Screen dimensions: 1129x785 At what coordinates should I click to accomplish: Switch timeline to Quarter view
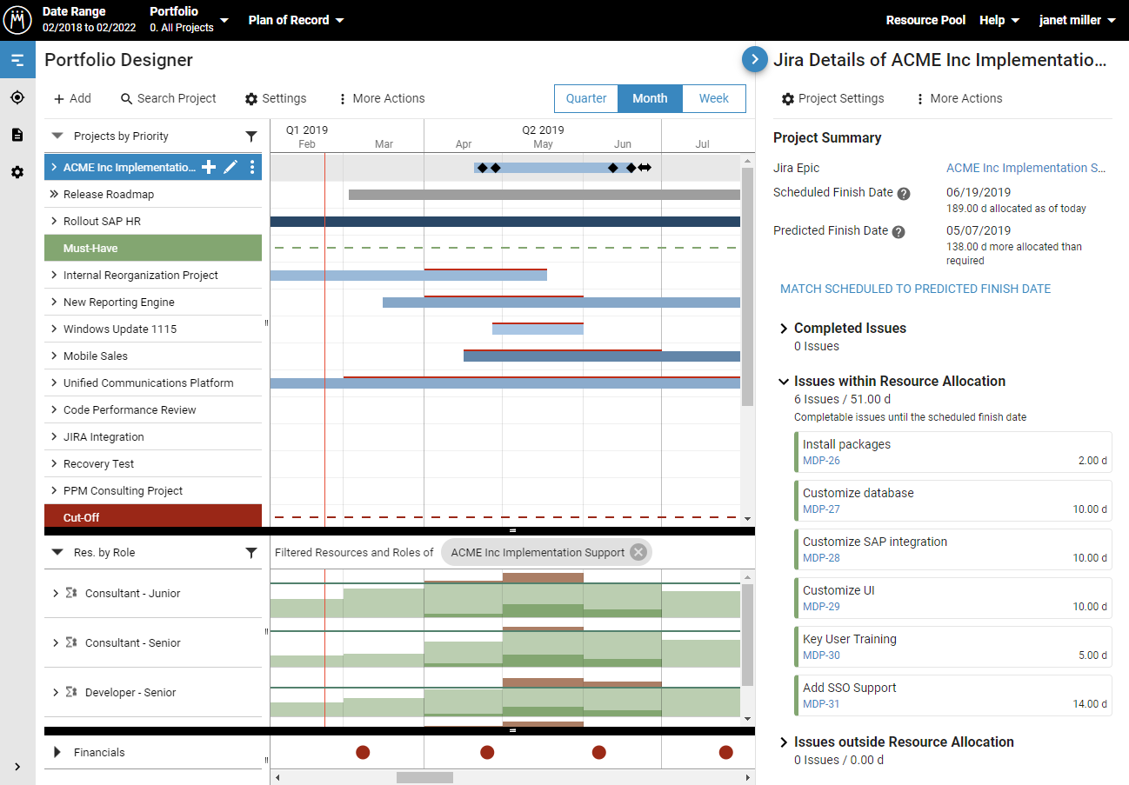(586, 98)
